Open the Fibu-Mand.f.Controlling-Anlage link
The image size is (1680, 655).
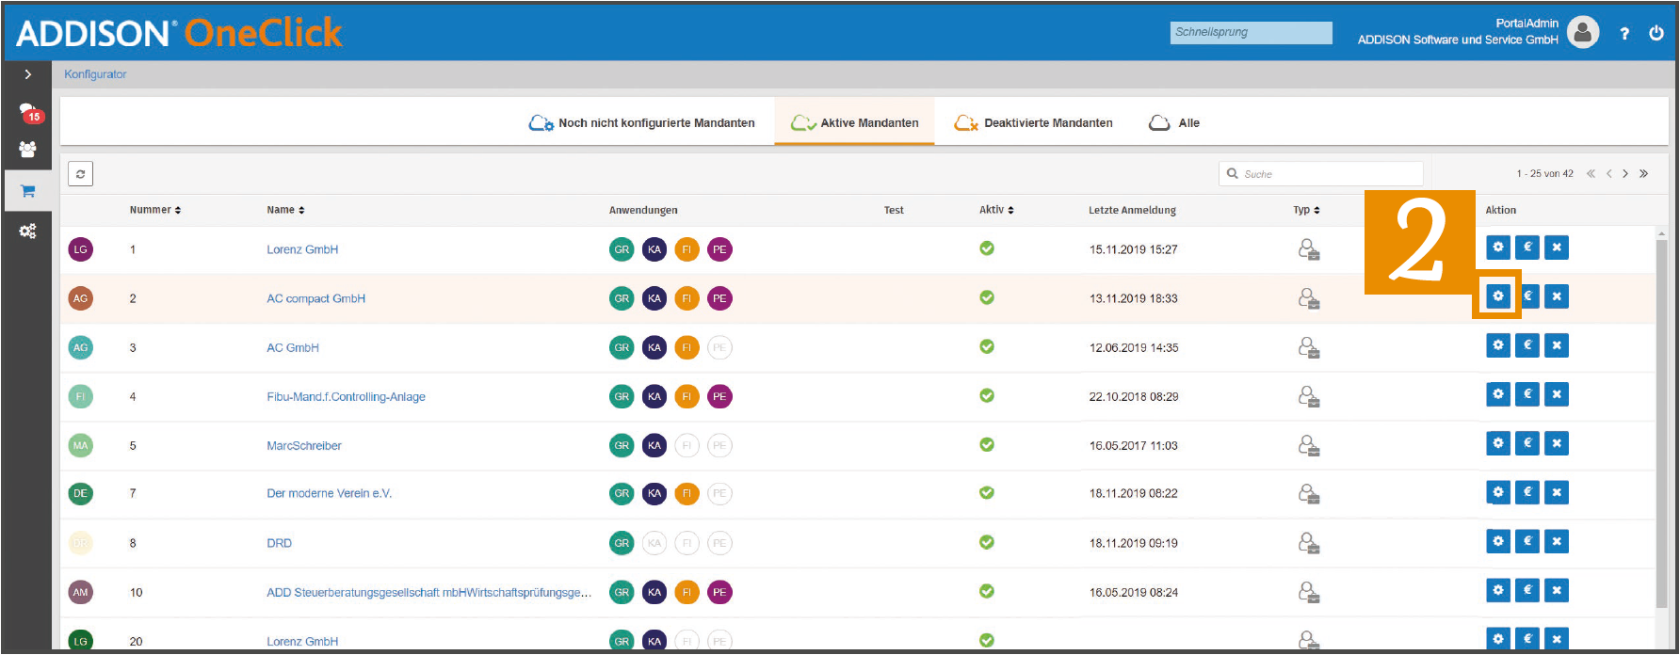tap(346, 396)
